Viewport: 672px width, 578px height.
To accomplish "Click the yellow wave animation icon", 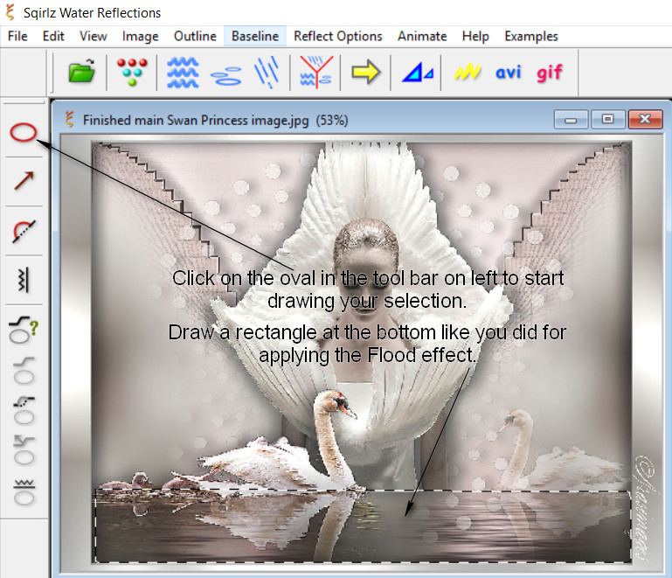I will coord(468,73).
